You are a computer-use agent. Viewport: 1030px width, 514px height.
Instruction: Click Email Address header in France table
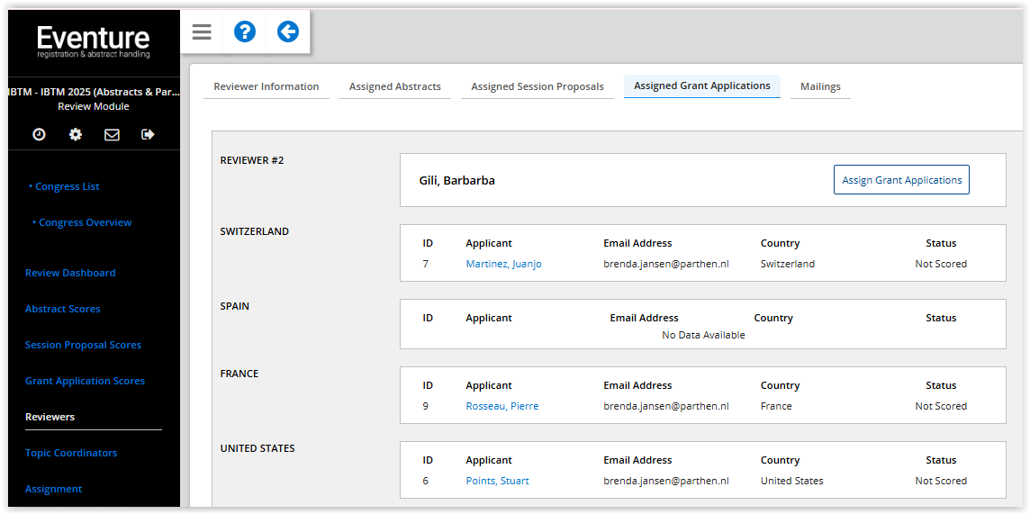tap(637, 385)
